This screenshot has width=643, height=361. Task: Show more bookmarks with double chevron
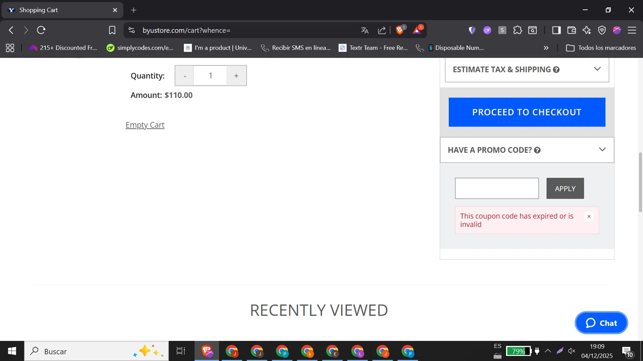[x=546, y=48]
